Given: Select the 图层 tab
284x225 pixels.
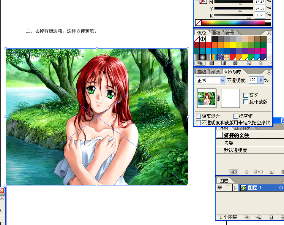Looking at the screenshot, I should click(224, 181).
